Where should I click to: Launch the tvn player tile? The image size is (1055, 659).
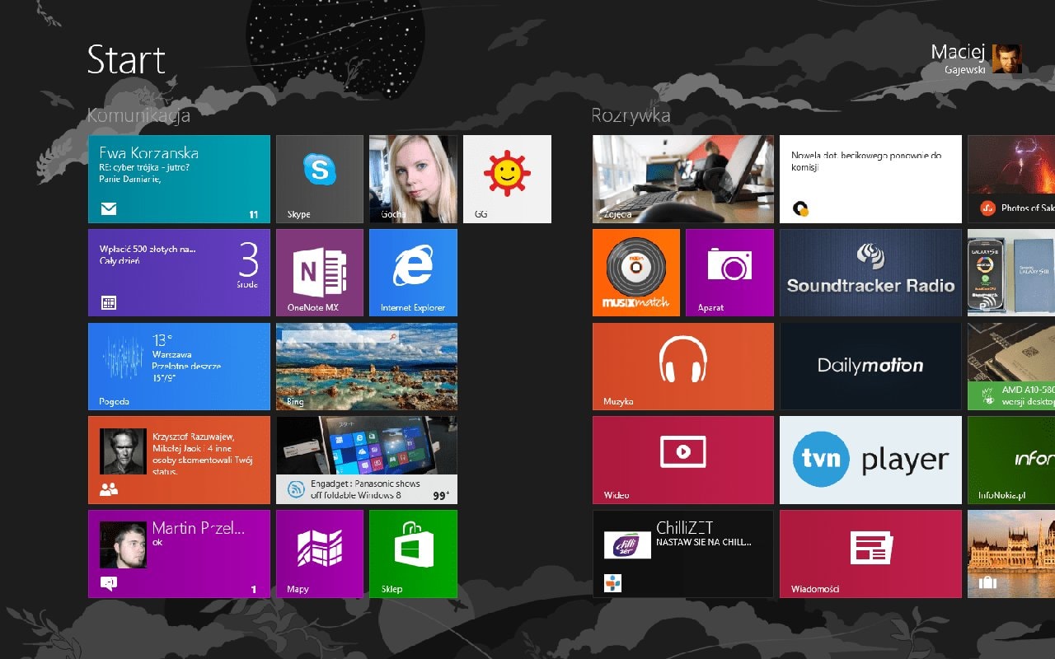[x=870, y=460]
